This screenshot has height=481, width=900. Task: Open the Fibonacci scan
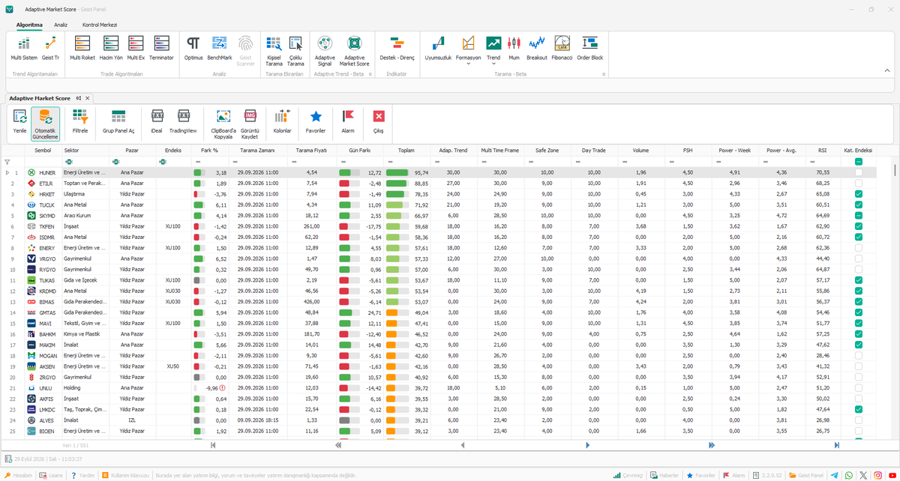[562, 49]
